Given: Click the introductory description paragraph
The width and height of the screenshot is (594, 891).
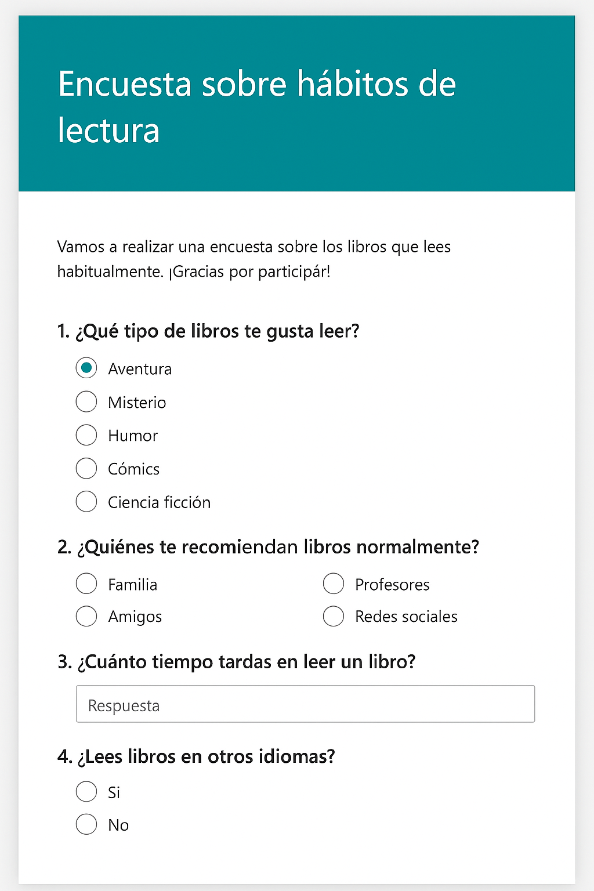Looking at the screenshot, I should (x=253, y=259).
